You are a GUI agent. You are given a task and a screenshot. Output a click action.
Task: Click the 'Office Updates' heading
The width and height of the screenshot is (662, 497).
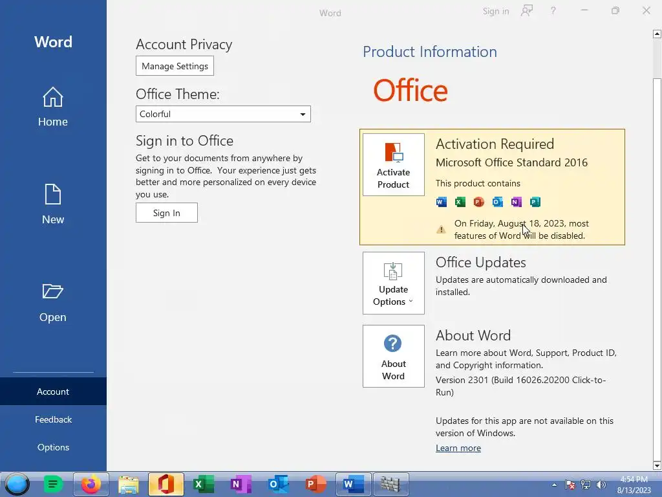click(480, 263)
